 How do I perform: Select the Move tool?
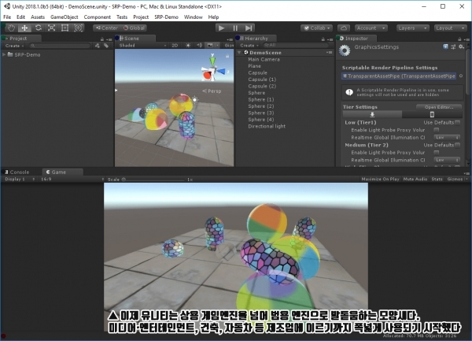coord(24,28)
